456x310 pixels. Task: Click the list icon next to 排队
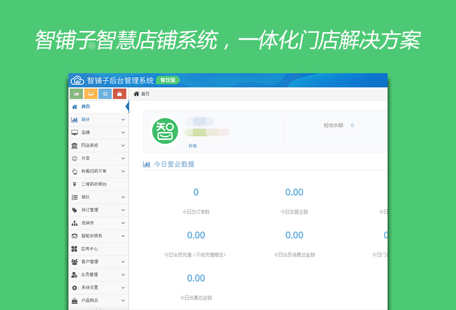point(74,197)
